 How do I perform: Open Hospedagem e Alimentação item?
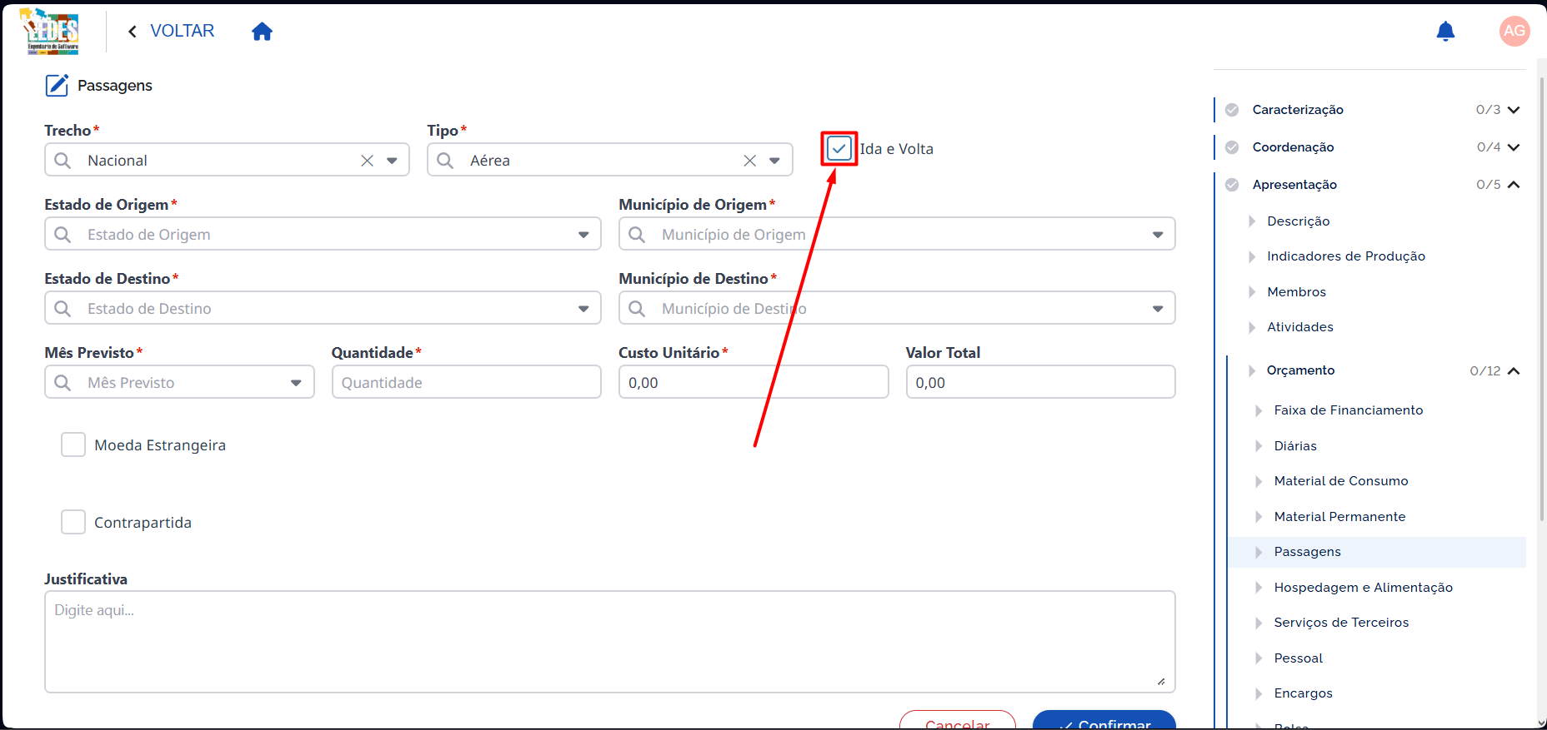tap(1363, 588)
